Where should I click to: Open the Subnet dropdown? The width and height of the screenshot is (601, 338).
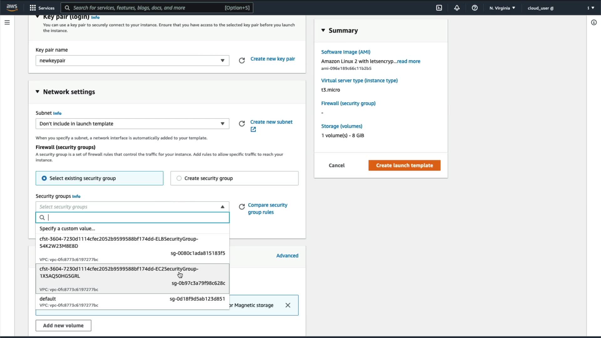coord(132,124)
